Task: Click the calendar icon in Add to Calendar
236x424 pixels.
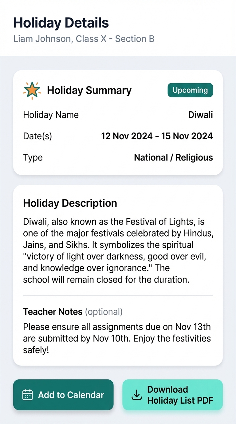Action: coord(28,395)
